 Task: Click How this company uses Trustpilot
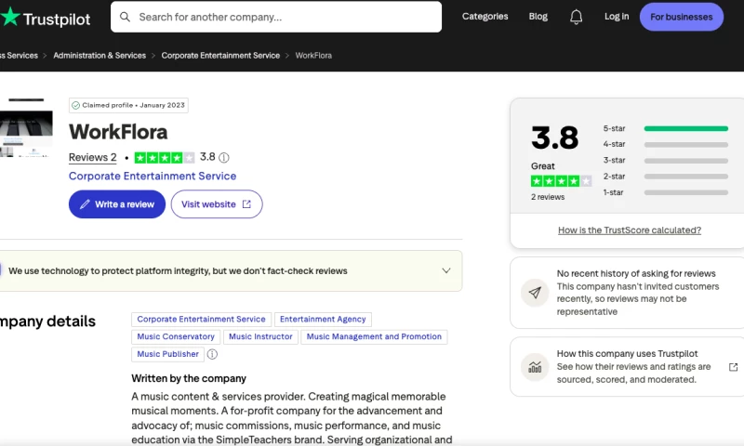pyautogui.click(x=627, y=354)
